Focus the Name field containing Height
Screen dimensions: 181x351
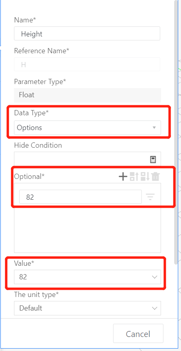[x=87, y=34]
